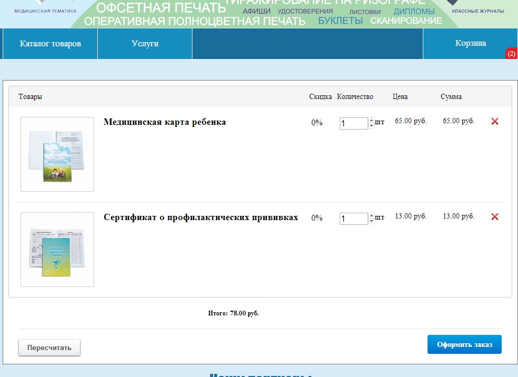The height and width of the screenshot is (377, 518).
Task: Click the 0% discount for Сертификат о прививках
Action: [317, 218]
